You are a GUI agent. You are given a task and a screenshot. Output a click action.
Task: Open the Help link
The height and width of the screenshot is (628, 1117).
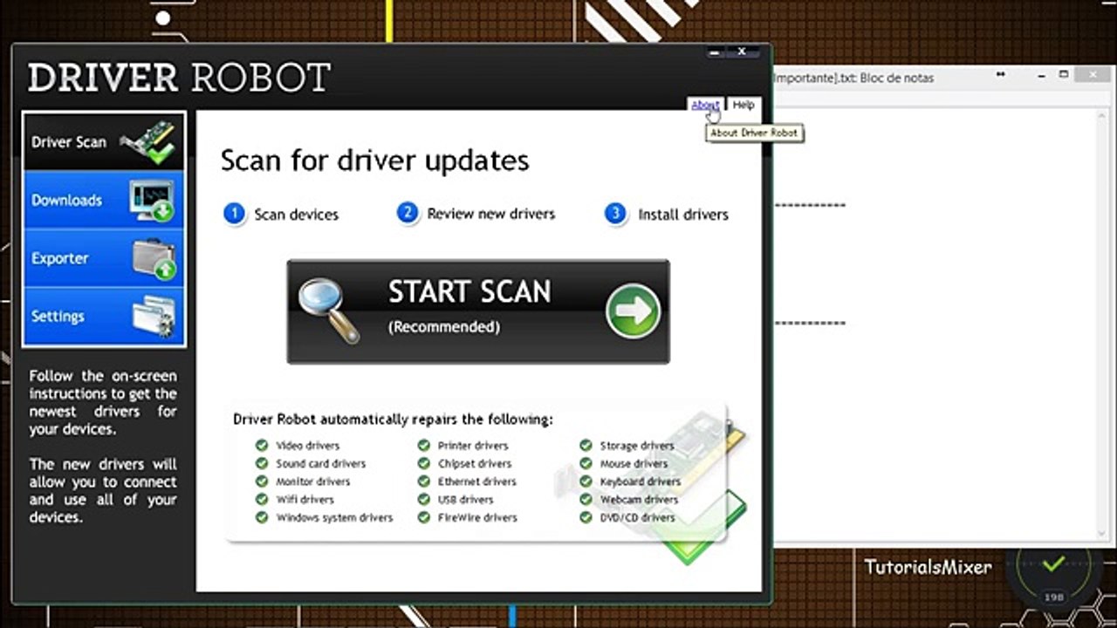click(x=744, y=105)
